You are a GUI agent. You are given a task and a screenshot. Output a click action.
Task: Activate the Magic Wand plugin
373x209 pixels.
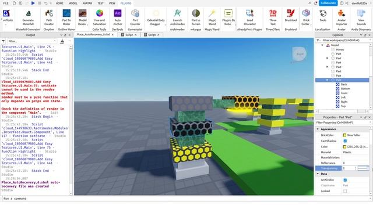[212, 13]
